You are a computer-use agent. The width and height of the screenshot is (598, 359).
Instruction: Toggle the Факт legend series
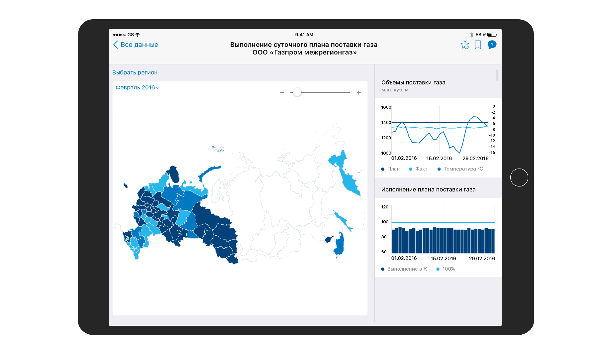(418, 169)
